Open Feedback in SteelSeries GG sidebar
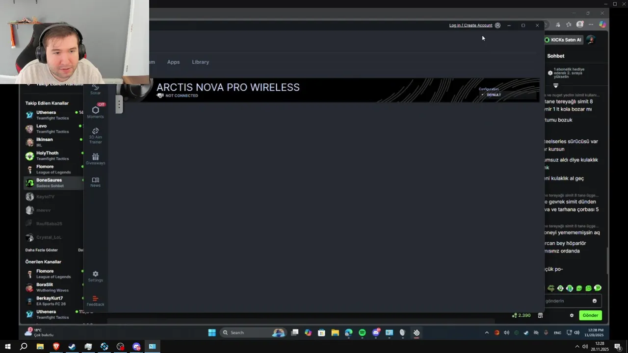 coord(95,301)
